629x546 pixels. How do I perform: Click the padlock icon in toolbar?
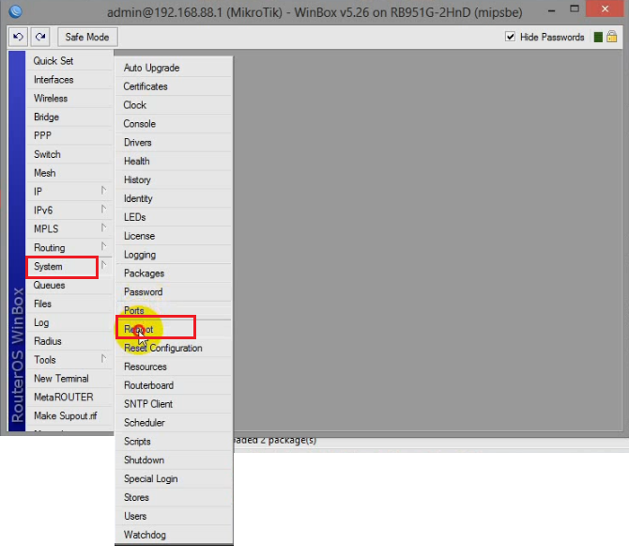point(612,37)
